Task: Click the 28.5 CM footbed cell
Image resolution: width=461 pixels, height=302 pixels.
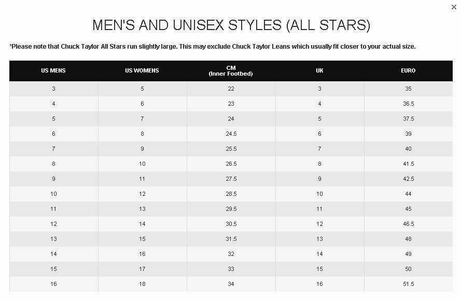Action: (x=231, y=194)
